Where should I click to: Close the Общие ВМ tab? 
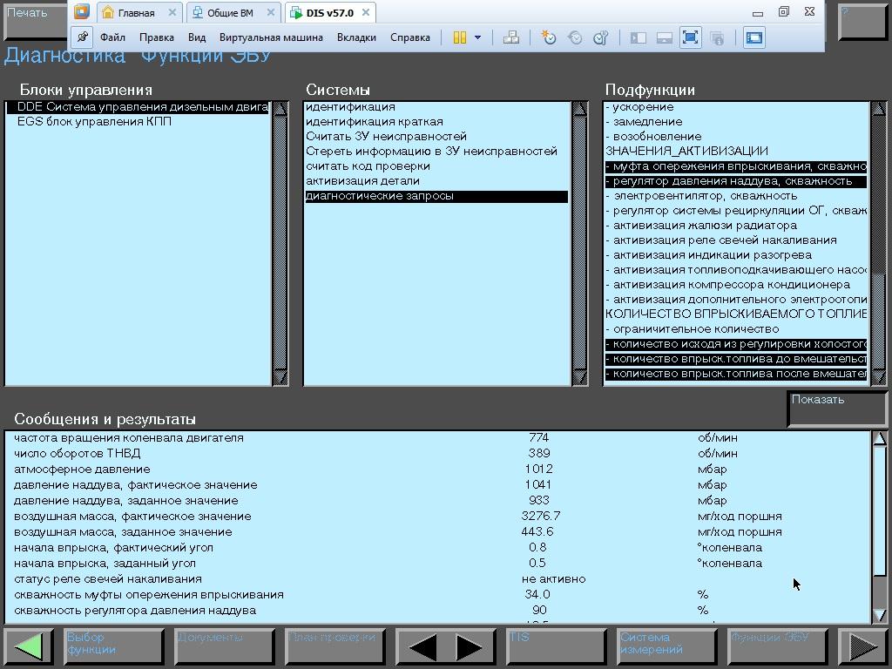click(x=270, y=12)
